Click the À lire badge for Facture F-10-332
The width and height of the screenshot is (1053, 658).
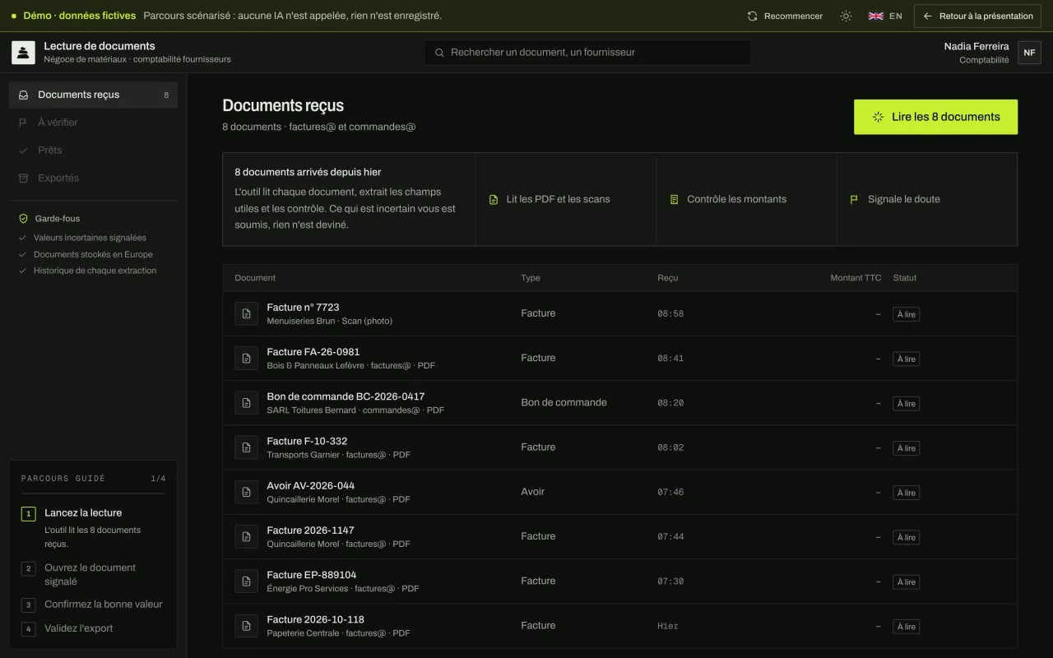906,448
